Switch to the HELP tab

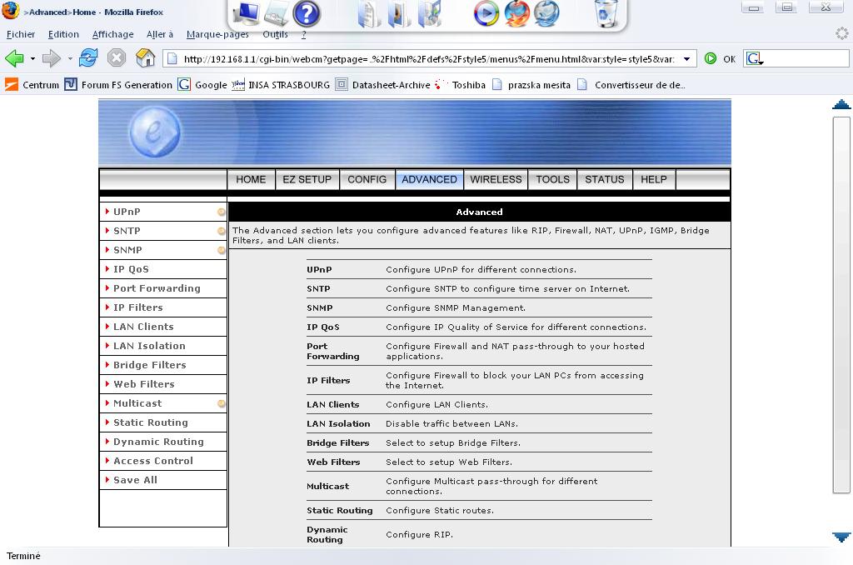pyautogui.click(x=654, y=180)
